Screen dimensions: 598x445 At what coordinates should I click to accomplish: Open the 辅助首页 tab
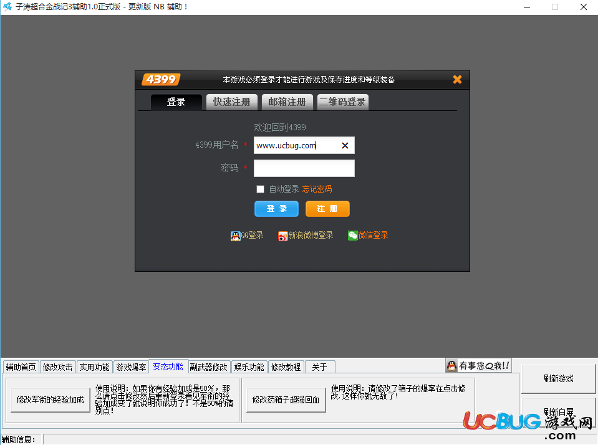21,367
